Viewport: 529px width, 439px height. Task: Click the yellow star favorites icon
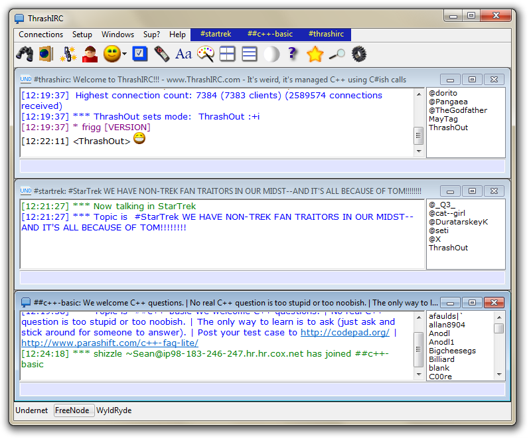(x=315, y=54)
